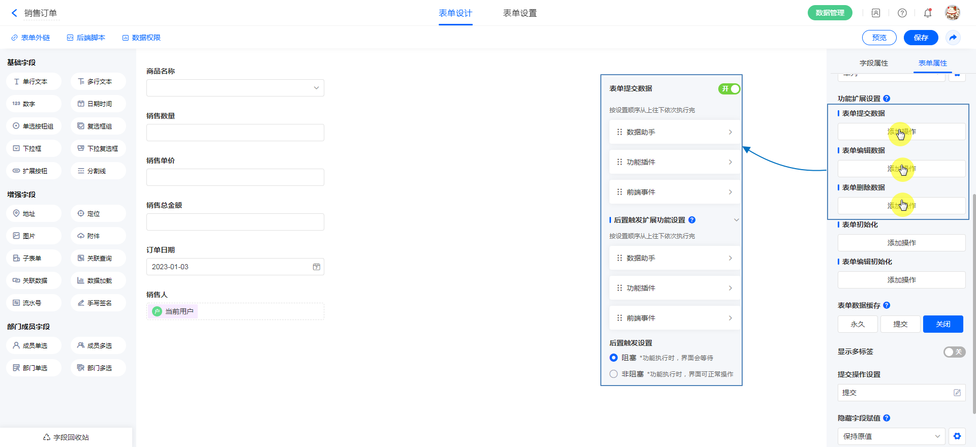Click the back arrow beside 销售订单
This screenshot has height=447, width=976.
pyautogui.click(x=14, y=13)
